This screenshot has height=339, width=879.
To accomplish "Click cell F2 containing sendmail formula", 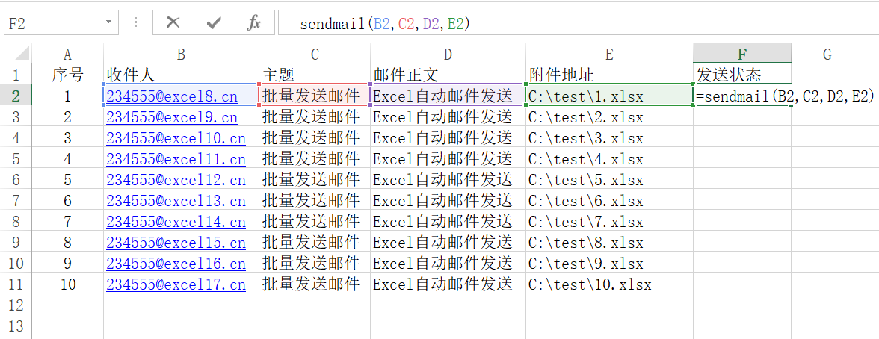I will coord(742,96).
